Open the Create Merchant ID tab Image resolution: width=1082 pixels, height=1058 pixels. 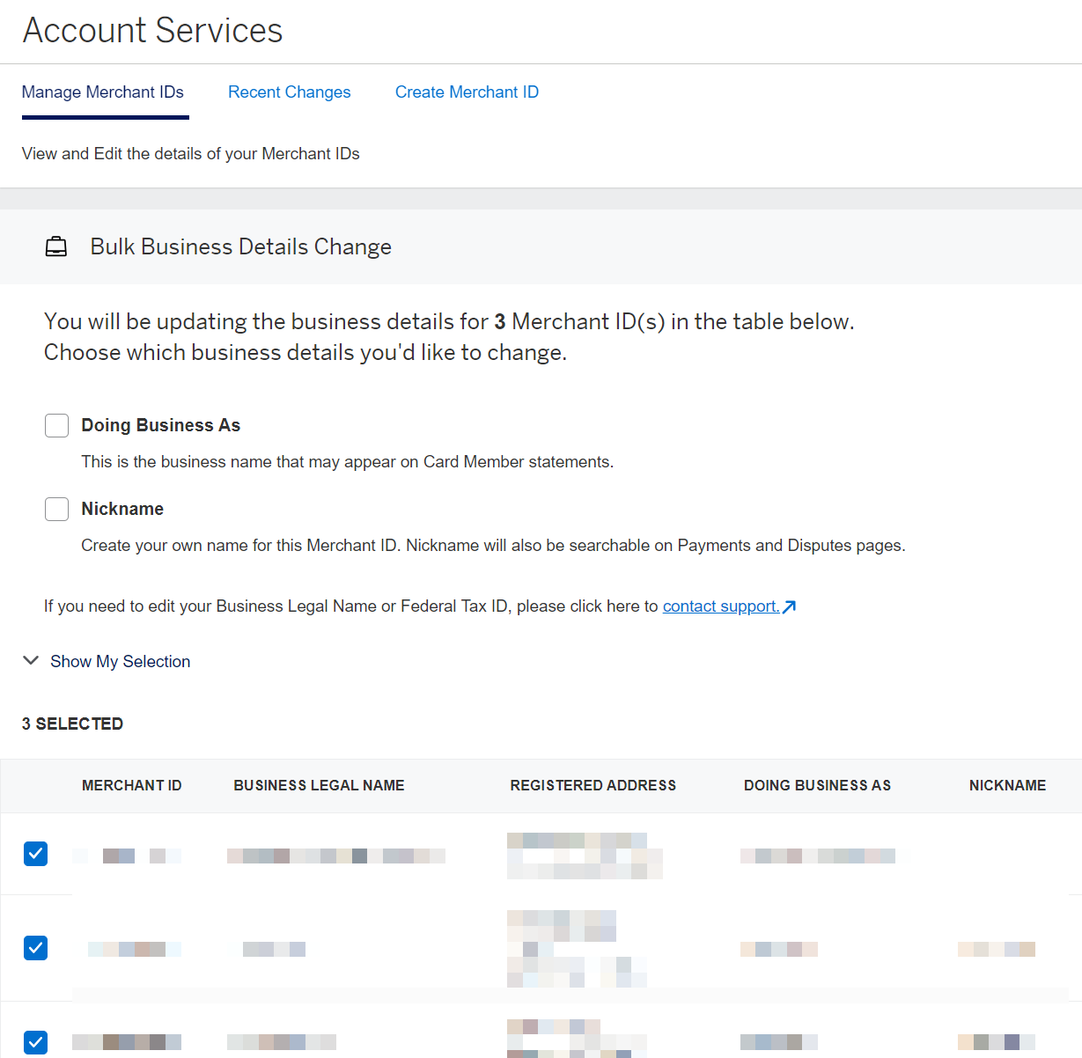[x=467, y=92]
